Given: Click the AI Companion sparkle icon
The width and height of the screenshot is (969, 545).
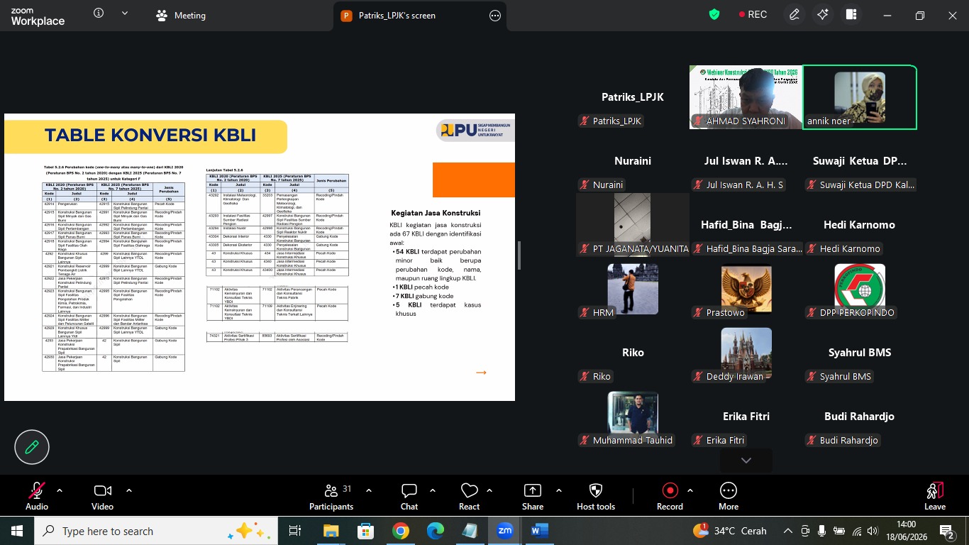Looking at the screenshot, I should click(x=823, y=15).
